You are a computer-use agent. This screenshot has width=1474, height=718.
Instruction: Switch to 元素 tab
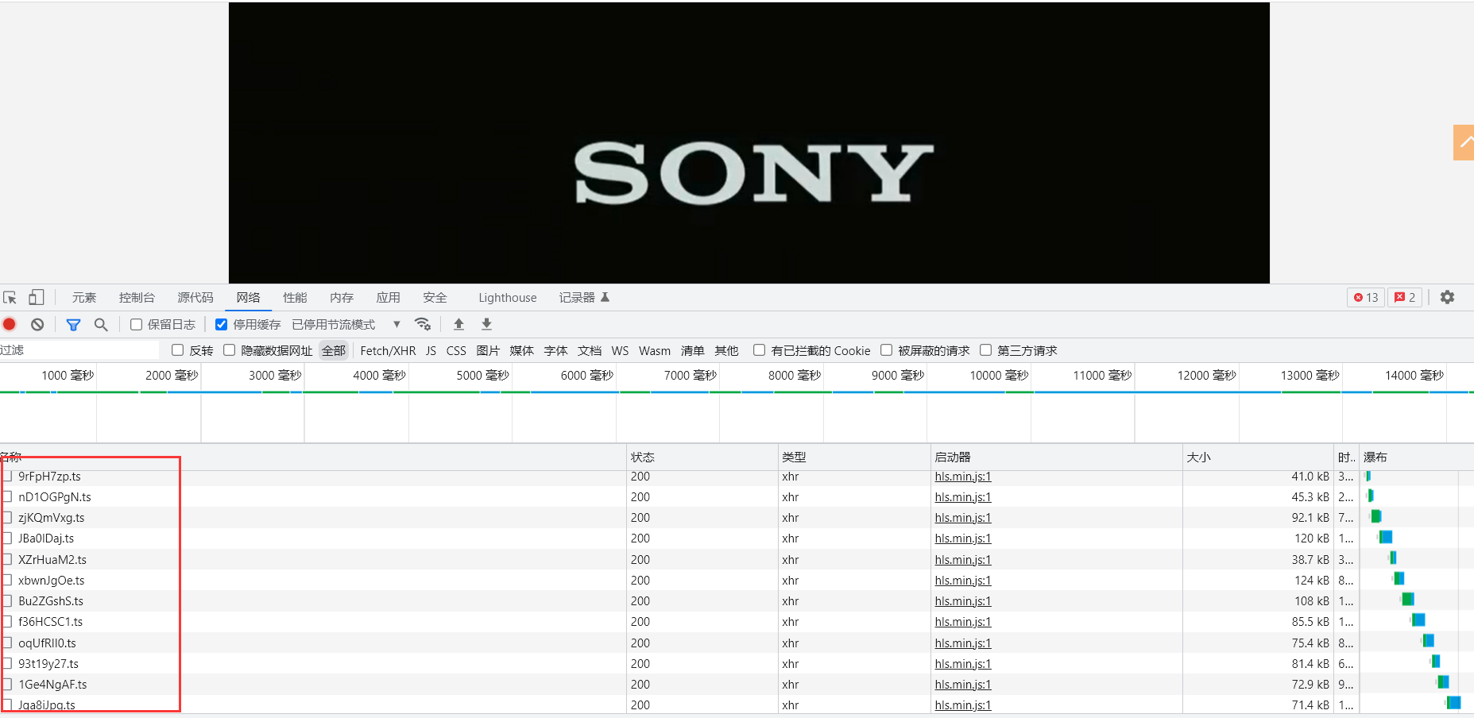(x=84, y=297)
